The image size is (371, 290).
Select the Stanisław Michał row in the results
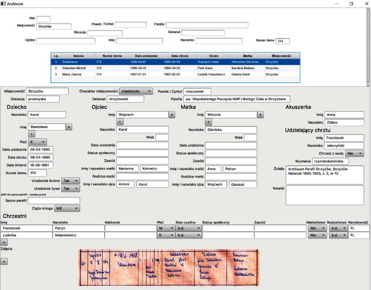tap(175, 68)
